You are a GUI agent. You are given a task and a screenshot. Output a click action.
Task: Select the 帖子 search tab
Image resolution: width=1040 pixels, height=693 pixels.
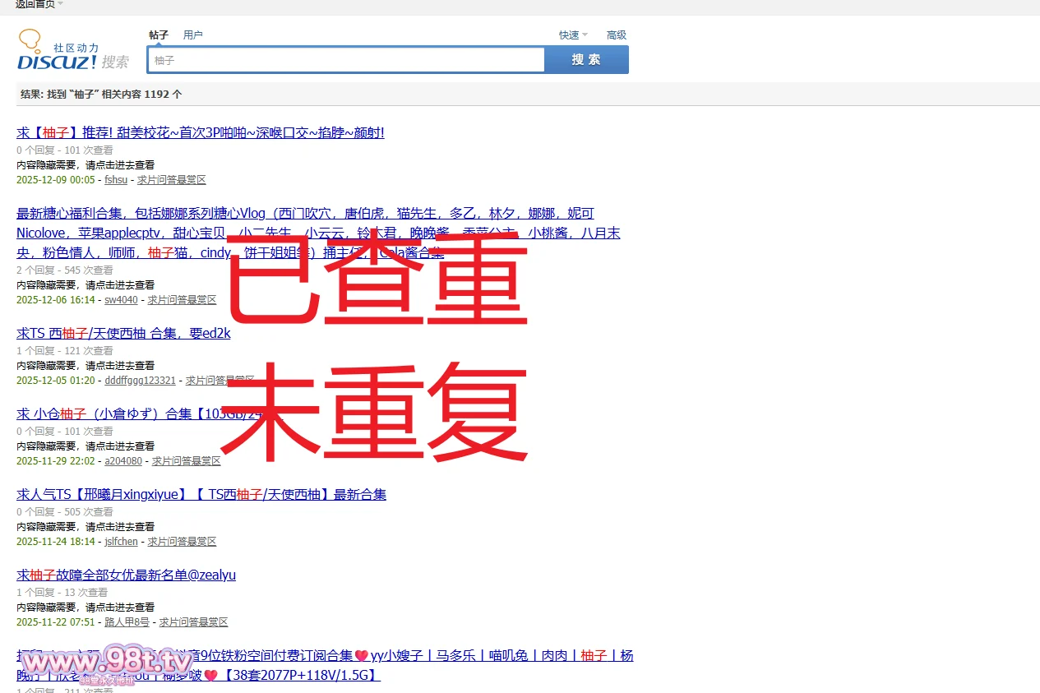159,35
